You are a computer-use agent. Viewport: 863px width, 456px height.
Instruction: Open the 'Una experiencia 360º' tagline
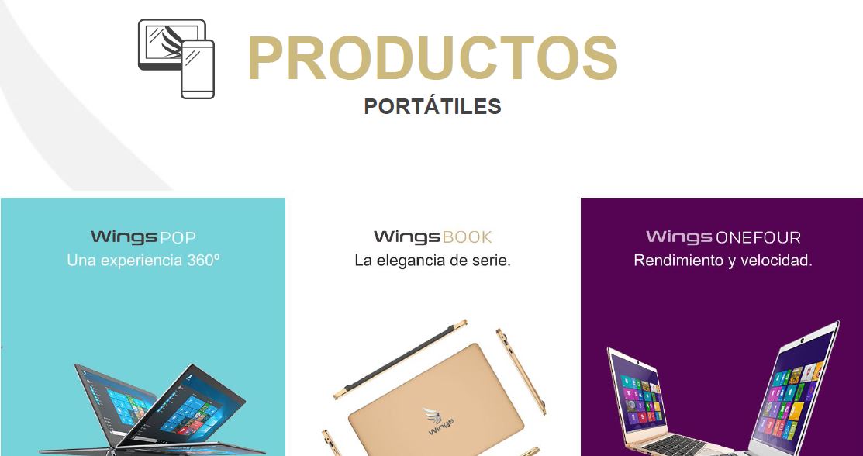pos(143,261)
